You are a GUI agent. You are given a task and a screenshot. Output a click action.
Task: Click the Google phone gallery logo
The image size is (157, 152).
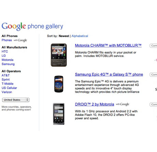(x=32, y=27)
